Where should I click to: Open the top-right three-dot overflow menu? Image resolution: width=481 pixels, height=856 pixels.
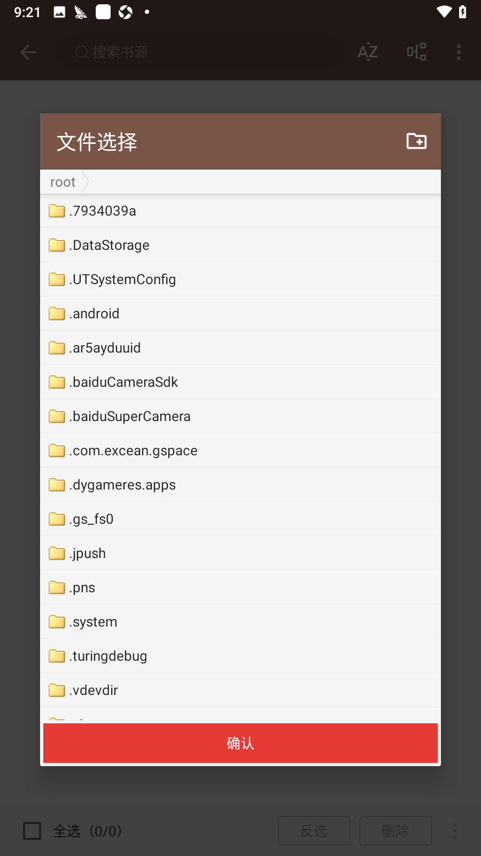459,52
